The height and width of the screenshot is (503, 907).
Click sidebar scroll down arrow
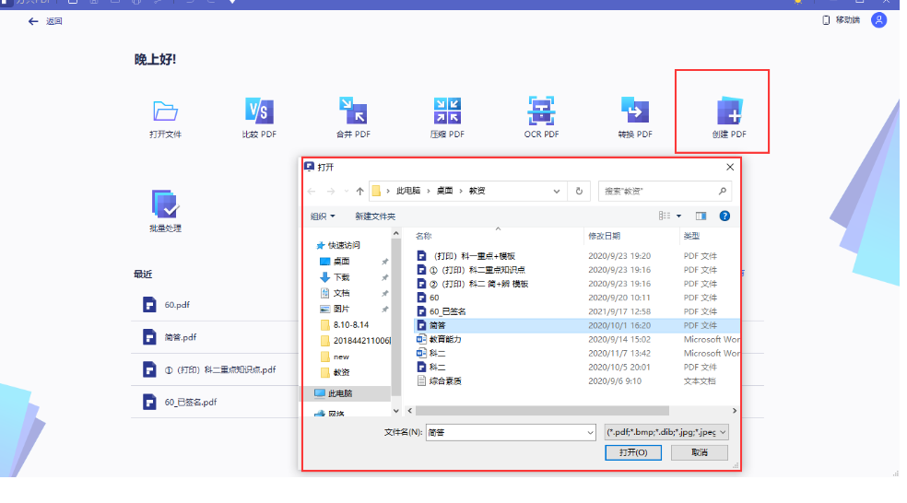(396, 411)
